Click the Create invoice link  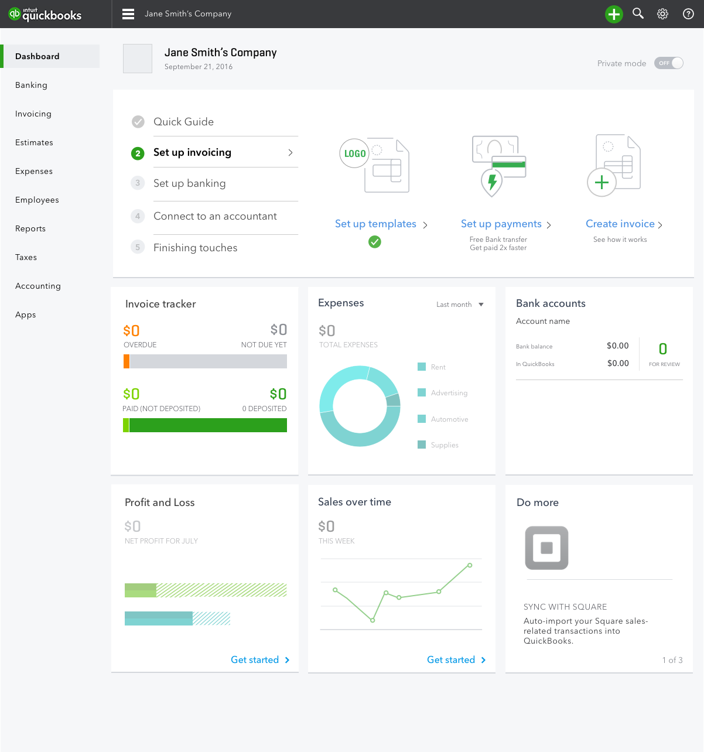620,224
